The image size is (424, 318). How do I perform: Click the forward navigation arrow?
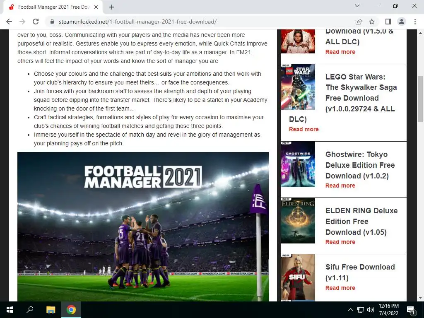click(22, 22)
